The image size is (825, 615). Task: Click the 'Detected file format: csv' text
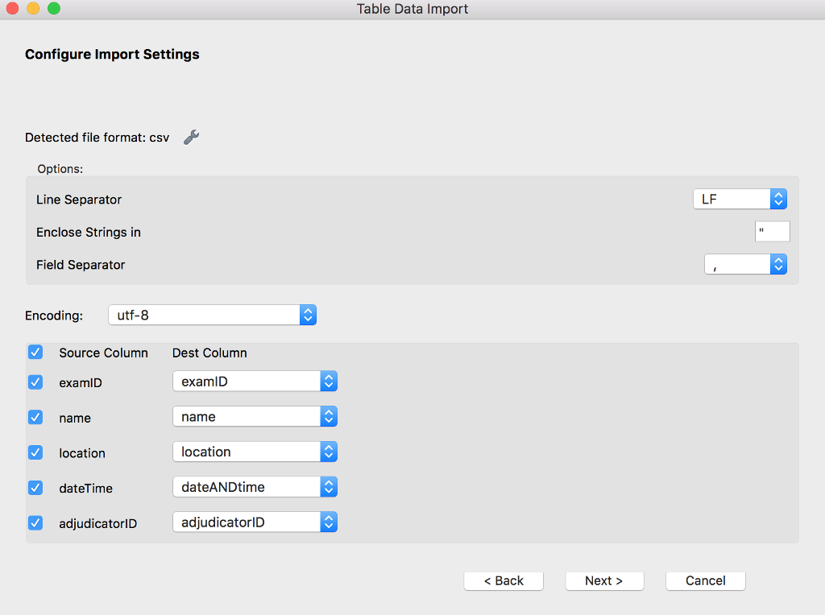(x=97, y=138)
